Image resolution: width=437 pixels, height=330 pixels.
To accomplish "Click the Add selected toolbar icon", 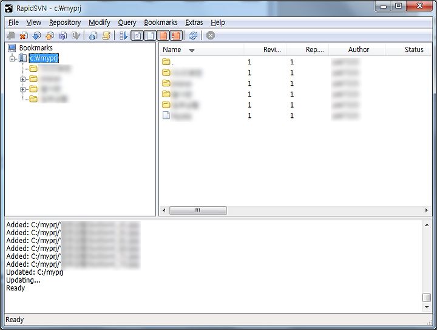I will (x=11, y=35).
